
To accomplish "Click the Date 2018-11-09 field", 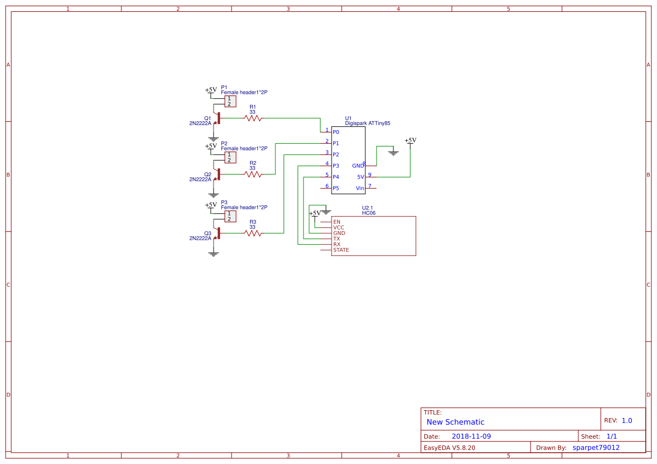I will tap(472, 436).
